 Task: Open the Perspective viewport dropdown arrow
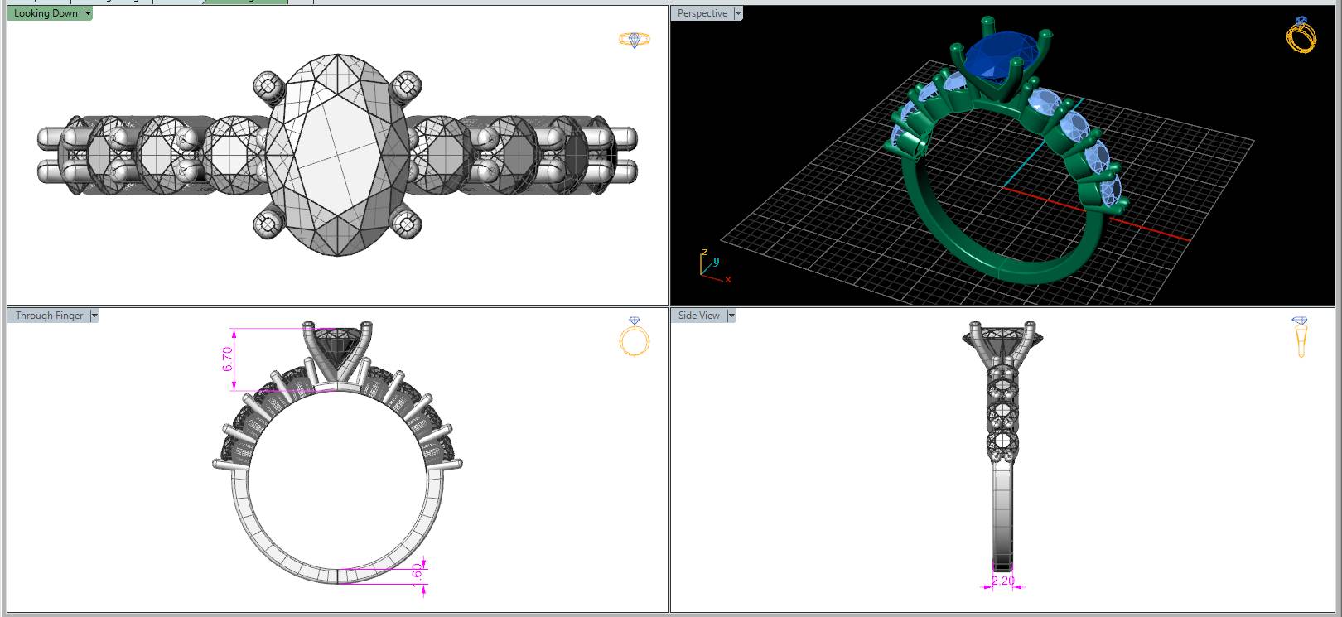(x=738, y=13)
